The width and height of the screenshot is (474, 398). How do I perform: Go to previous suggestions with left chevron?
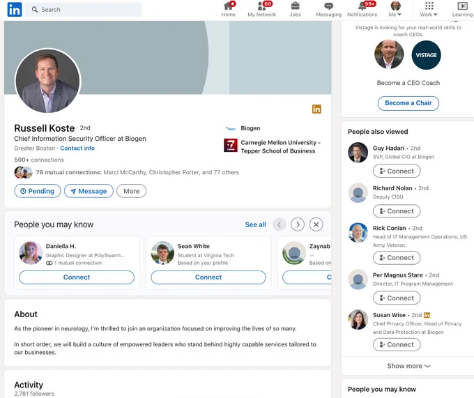click(x=280, y=224)
